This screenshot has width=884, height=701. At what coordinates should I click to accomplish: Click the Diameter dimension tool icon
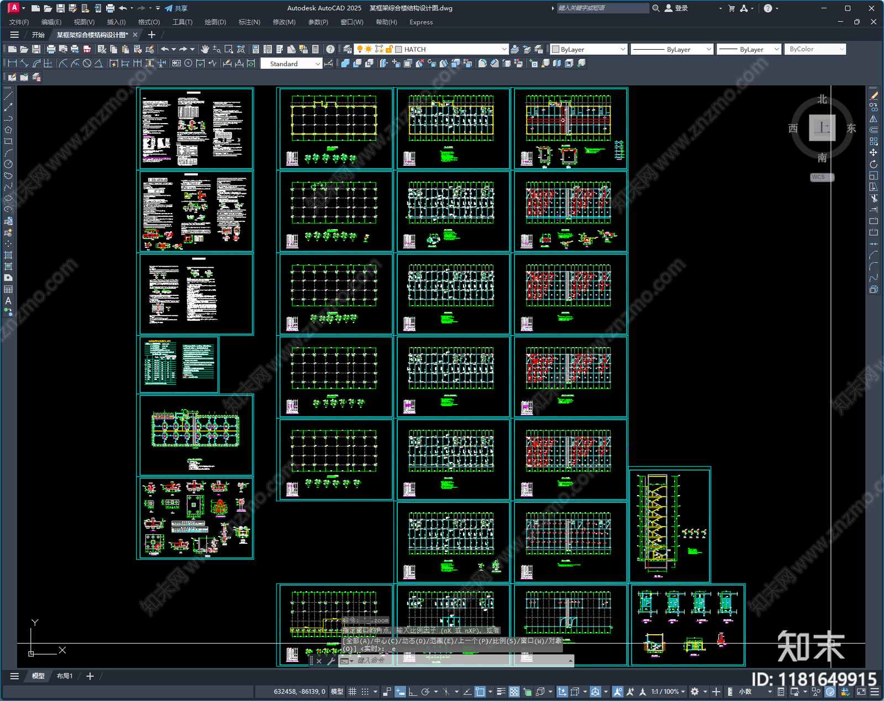point(87,63)
